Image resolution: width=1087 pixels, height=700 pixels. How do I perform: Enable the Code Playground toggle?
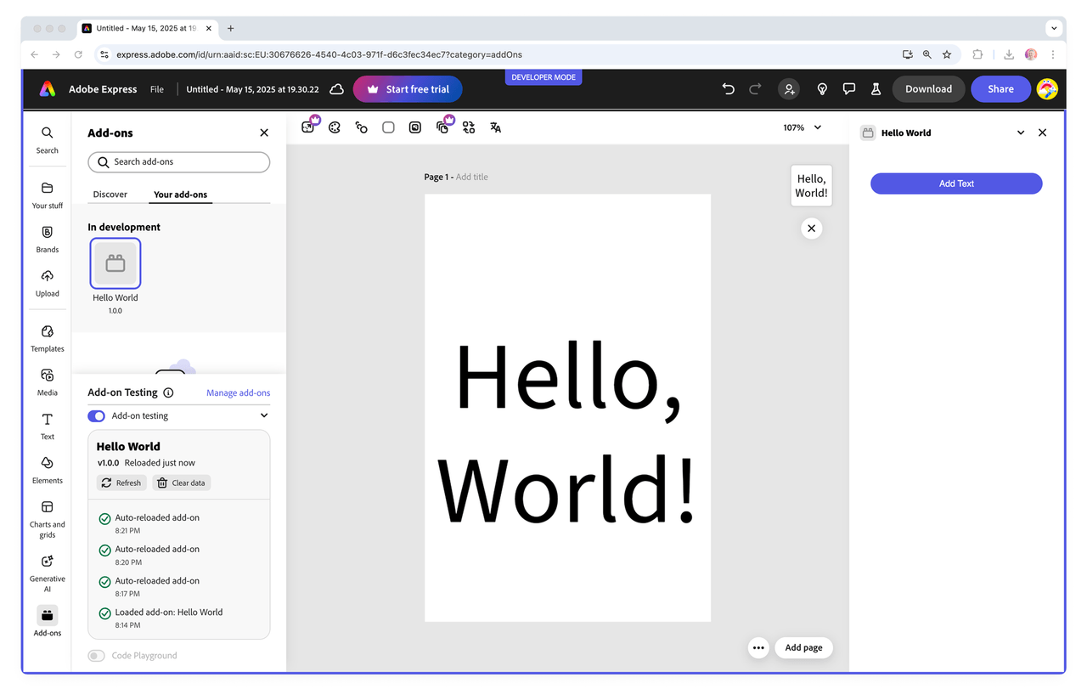pyautogui.click(x=97, y=656)
